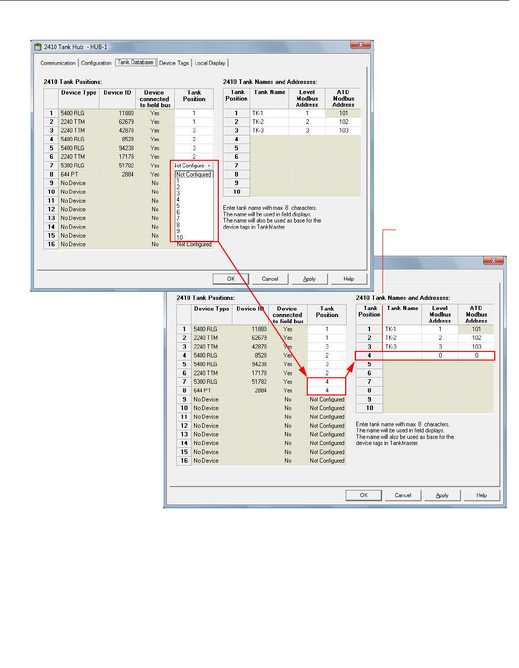Screen dimensions: 519x668
Task: Click row header 10 in lower names table
Action: 369,408
